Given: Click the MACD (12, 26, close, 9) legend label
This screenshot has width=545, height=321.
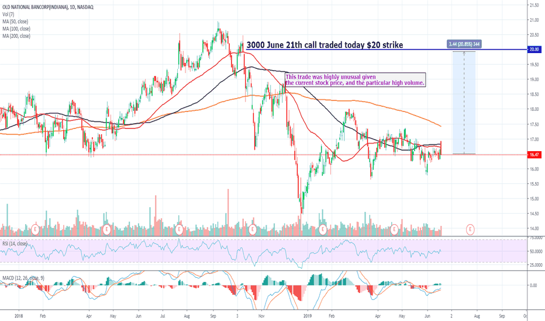Looking at the screenshot, I should pos(23,278).
